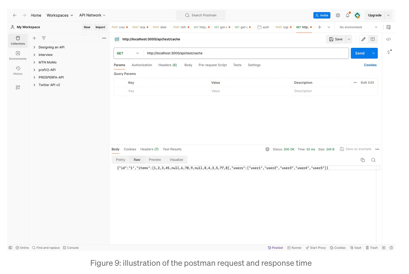Select the Preview response view
The height and width of the screenshot is (274, 409).
coord(155,160)
